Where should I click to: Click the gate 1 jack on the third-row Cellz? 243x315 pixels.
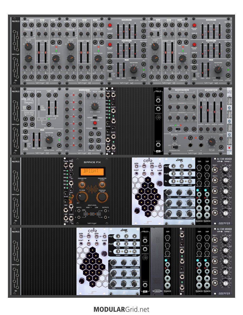[x=136, y=167]
